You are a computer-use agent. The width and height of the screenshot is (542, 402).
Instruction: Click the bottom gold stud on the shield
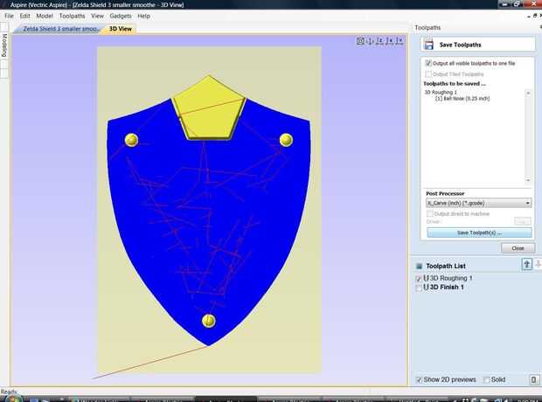coord(208,321)
